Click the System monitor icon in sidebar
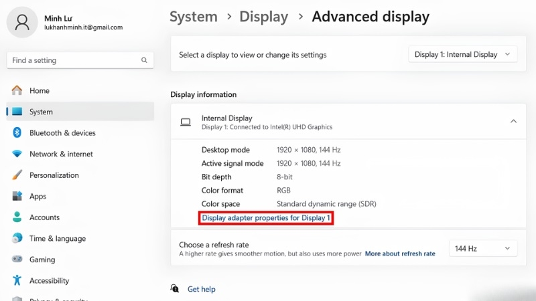Screen dimensions: 536x301 [17, 112]
